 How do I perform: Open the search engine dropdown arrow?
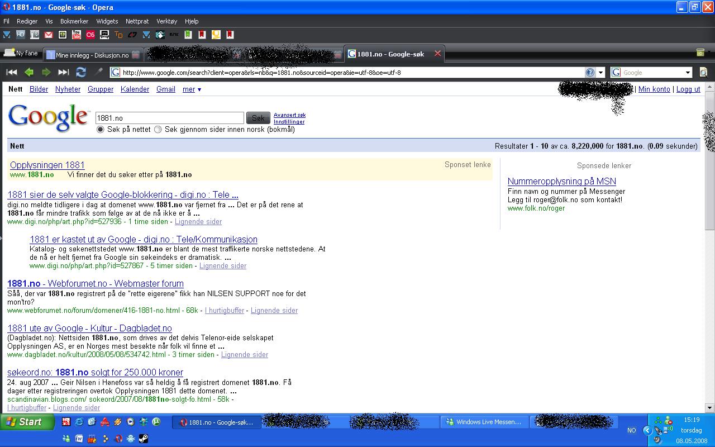tap(688, 72)
